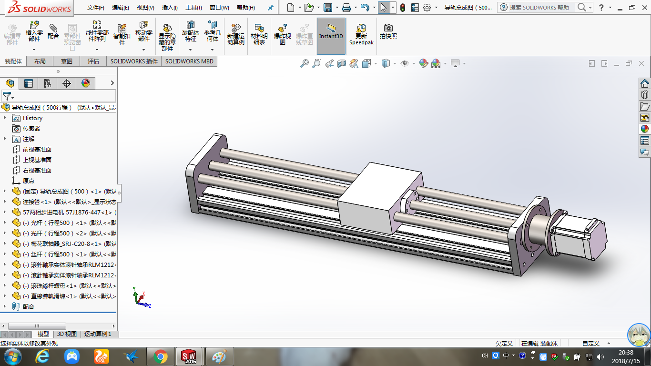Open the Display Style dropdown arrow

point(395,63)
